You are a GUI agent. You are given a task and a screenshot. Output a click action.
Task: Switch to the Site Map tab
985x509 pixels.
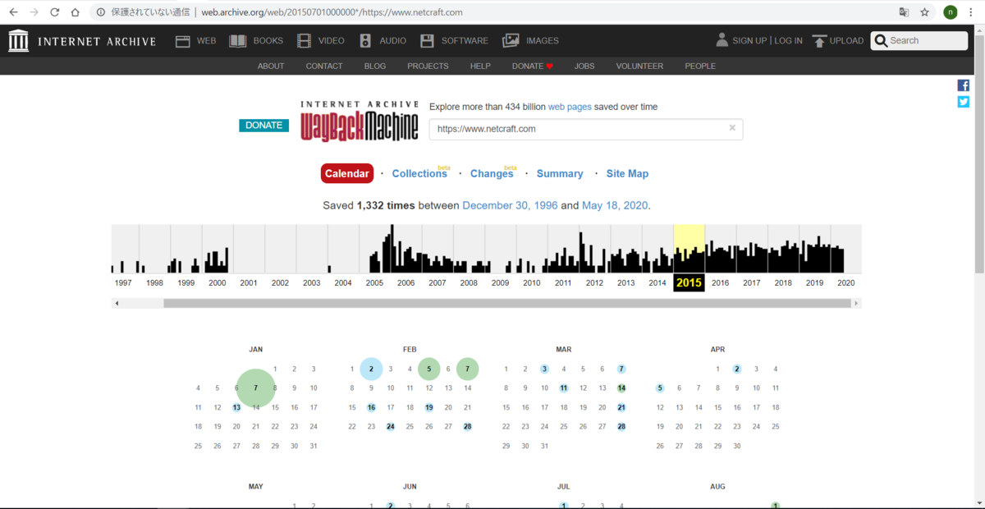click(627, 173)
